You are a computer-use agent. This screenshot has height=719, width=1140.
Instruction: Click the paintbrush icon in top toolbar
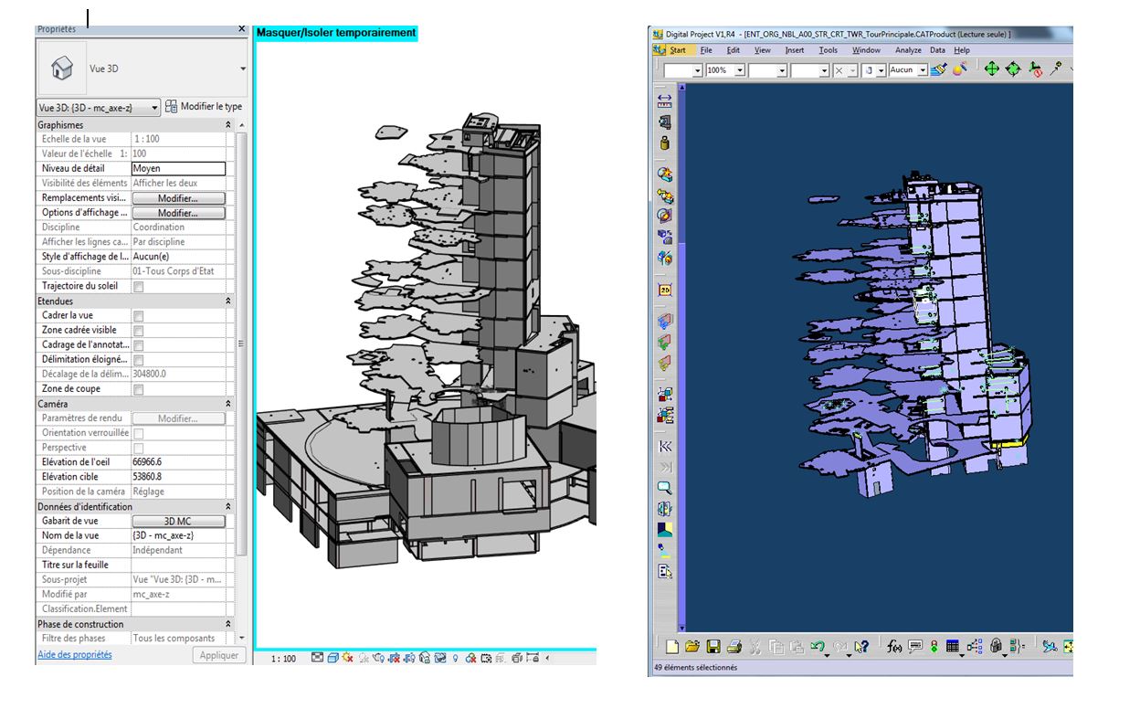pyautogui.click(x=939, y=69)
